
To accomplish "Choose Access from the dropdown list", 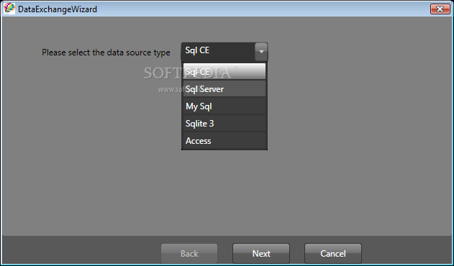I will coord(224,141).
